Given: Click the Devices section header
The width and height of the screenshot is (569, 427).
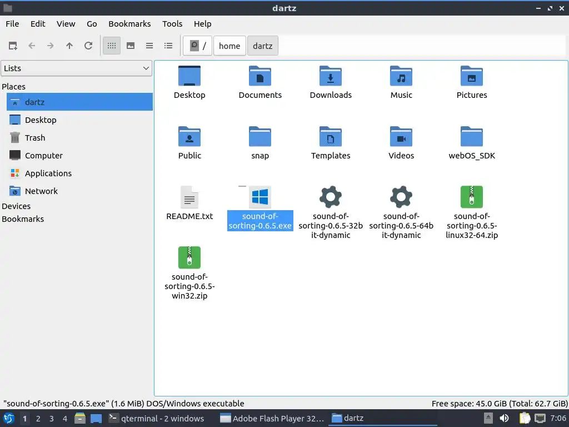Looking at the screenshot, I should pos(16,206).
